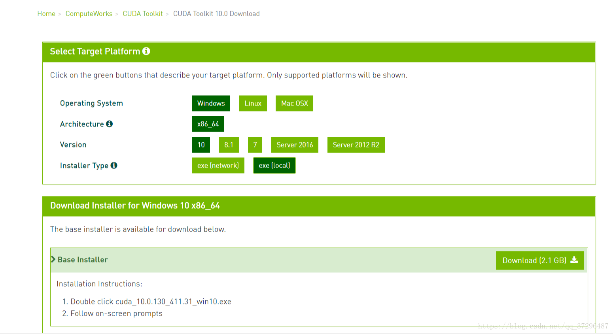Select Mac OSX operating system
The image size is (613, 334).
tap(294, 103)
